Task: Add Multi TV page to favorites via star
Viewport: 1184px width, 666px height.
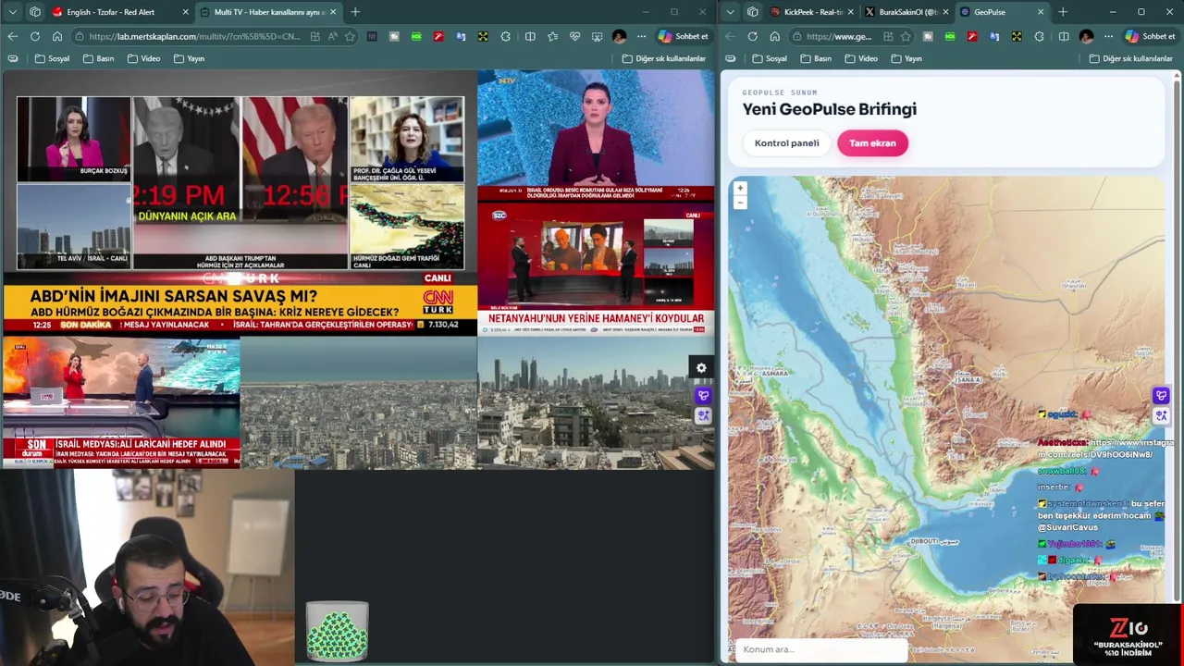Action: pyautogui.click(x=350, y=36)
